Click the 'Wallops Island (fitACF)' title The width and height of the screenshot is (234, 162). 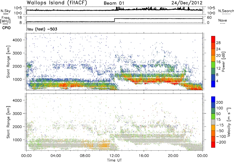[57, 3]
